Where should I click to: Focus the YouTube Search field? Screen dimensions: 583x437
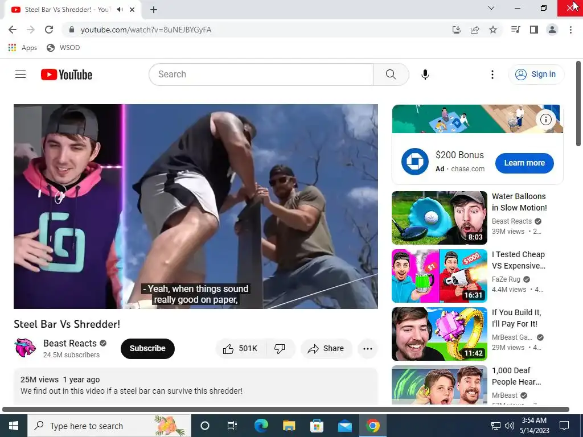[x=261, y=75]
